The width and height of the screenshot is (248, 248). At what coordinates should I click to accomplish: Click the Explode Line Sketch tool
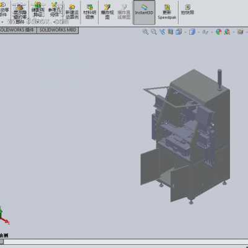124,12
